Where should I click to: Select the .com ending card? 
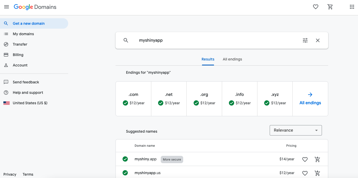133,99
